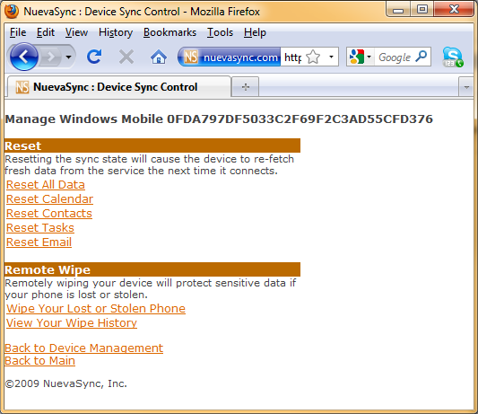Select the NuevaSync Device Sync Control tab
The height and width of the screenshot is (414, 478).
pos(119,87)
